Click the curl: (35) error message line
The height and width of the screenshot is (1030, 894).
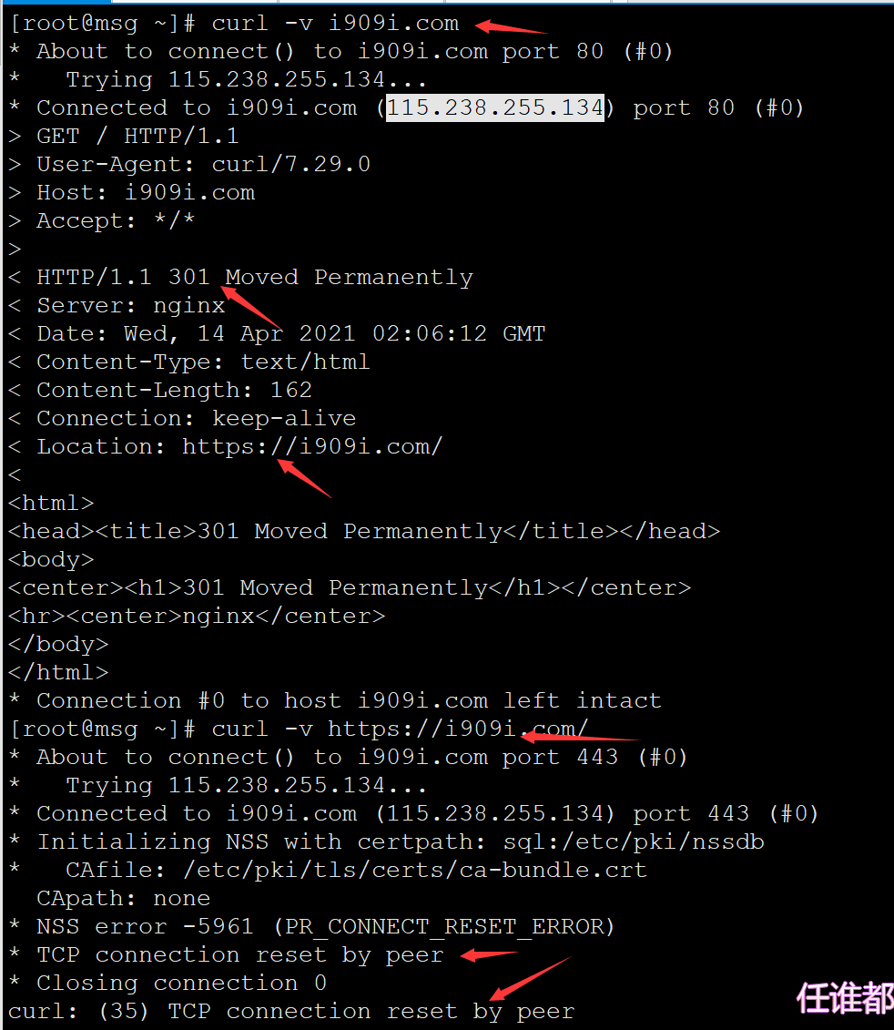[291, 1012]
